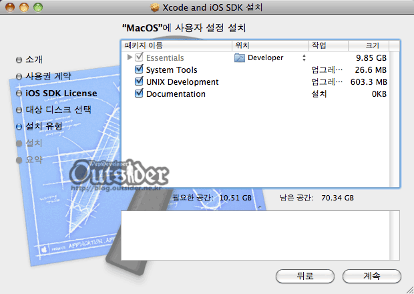
Task: Click inside the package description box
Action: (255, 235)
